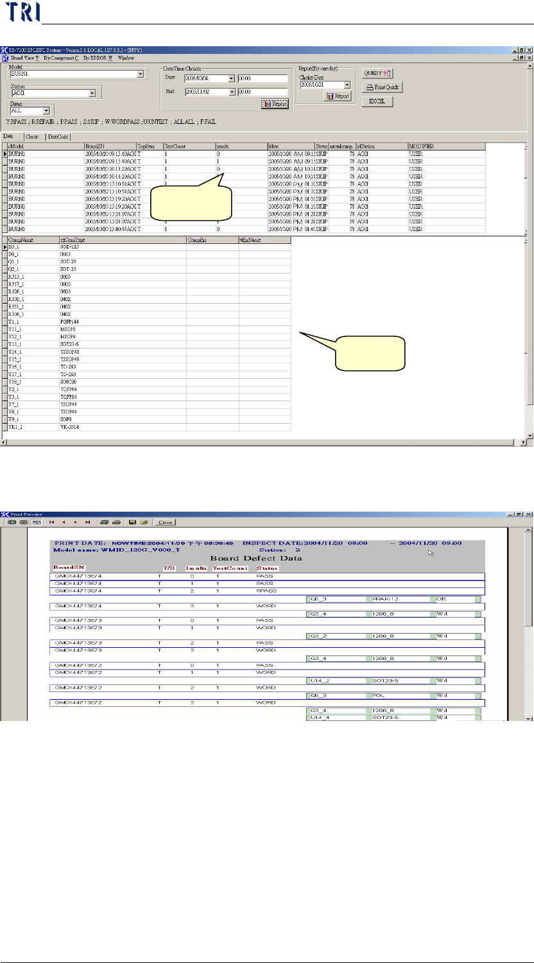
Task: Open the By ERROR menu
Action: pos(98,57)
